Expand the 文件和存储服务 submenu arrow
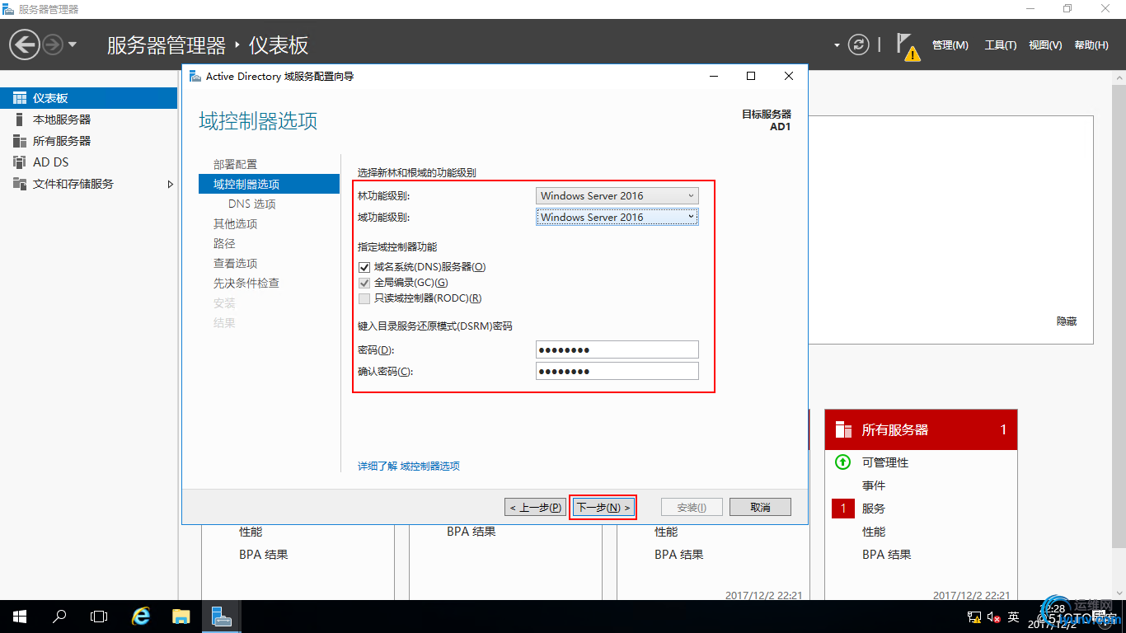Screen dimensions: 1126x633 170,184
